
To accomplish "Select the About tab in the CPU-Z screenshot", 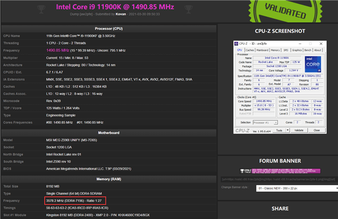I will [x=318, y=50].
